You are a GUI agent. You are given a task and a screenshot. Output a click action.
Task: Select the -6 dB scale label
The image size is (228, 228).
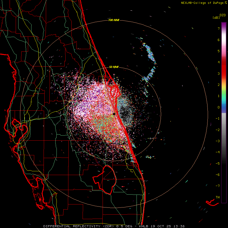(218, 175)
